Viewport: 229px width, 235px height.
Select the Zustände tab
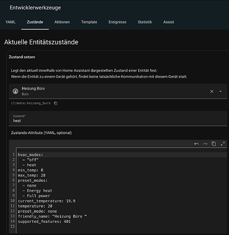35,22
